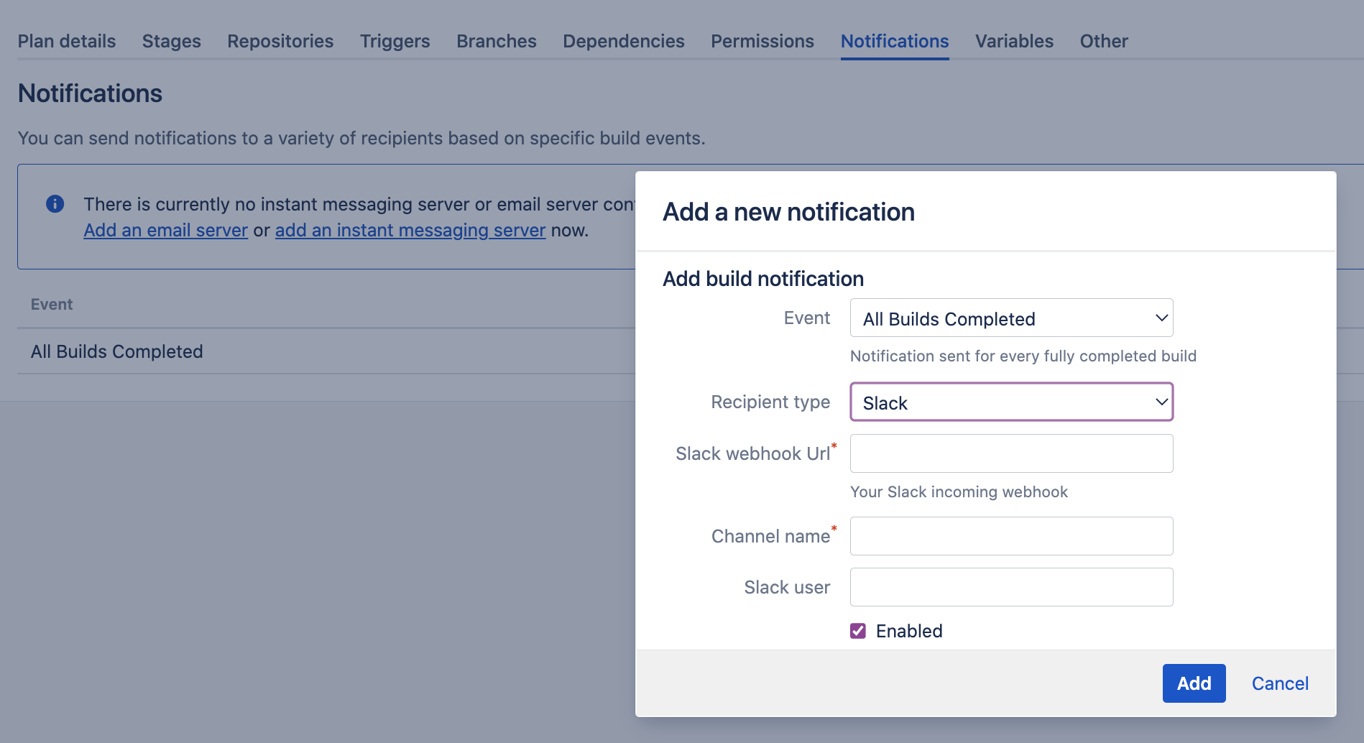Viewport: 1364px width, 743px height.
Task: Open the Permissions tab
Action: (762, 41)
